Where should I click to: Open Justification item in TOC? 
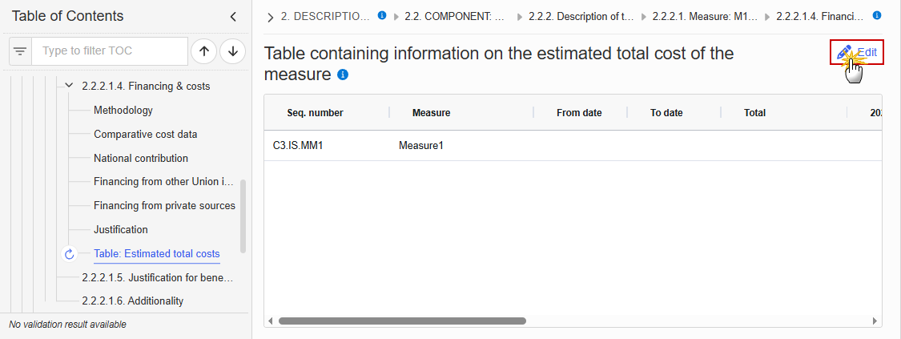[120, 229]
